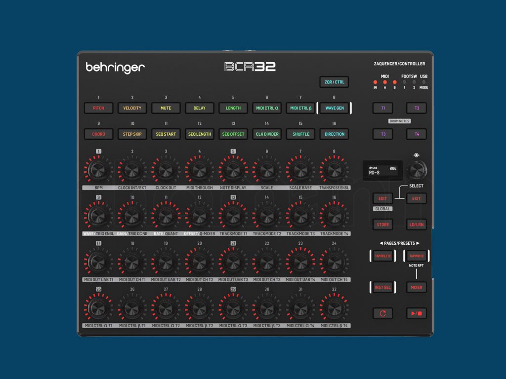Click the SELECT push encoder knob
The width and height of the screenshot is (506, 379).
coord(416,170)
